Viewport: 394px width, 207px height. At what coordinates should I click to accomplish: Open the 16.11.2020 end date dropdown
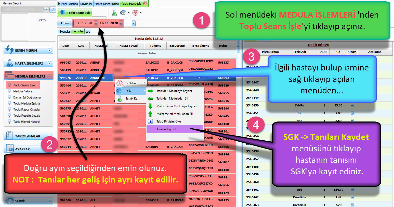point(121,23)
